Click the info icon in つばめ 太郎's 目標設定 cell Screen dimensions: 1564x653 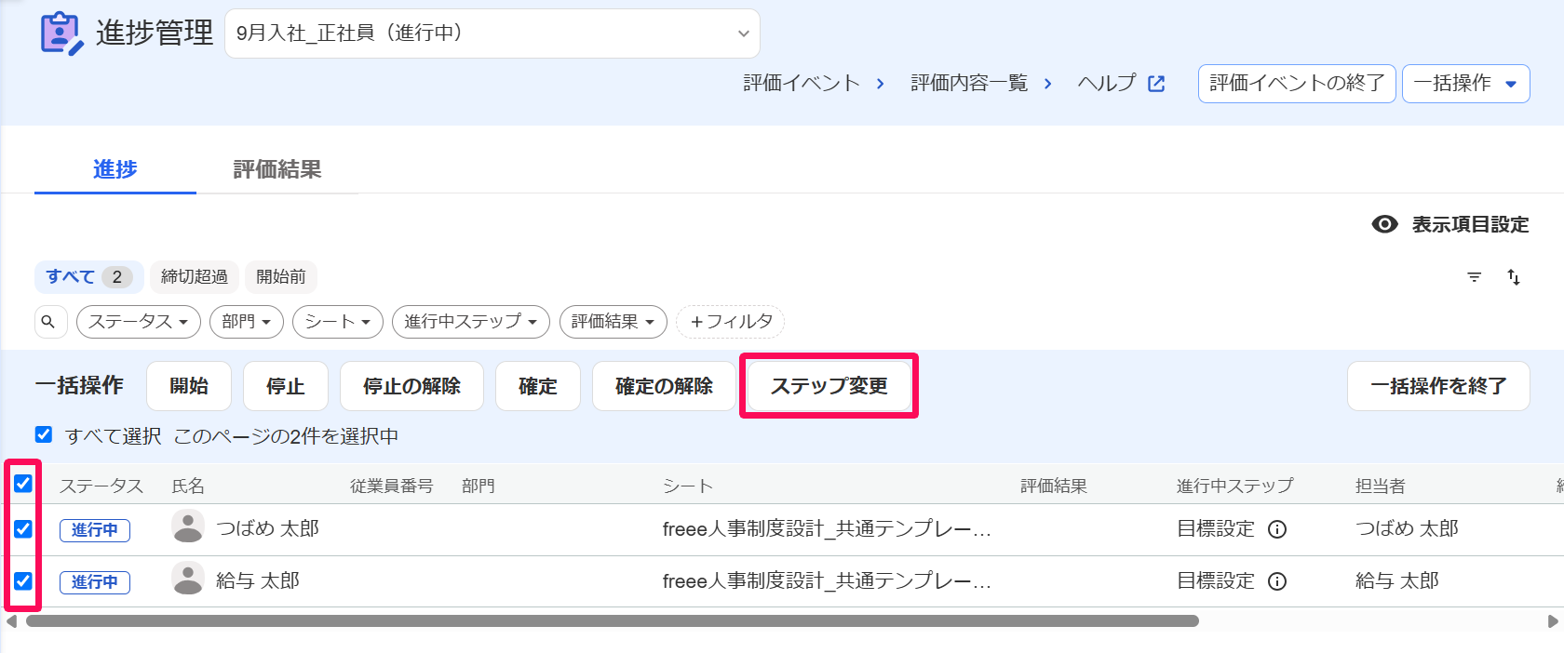1278,529
